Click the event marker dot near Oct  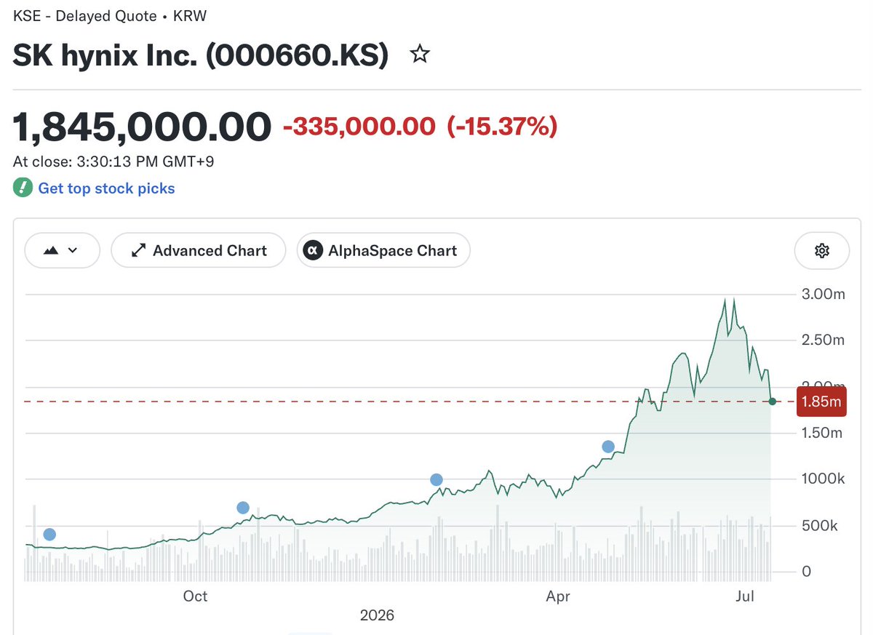coord(243,508)
